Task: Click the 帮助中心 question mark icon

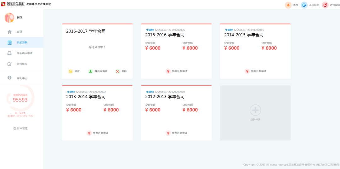Action: 9,77
